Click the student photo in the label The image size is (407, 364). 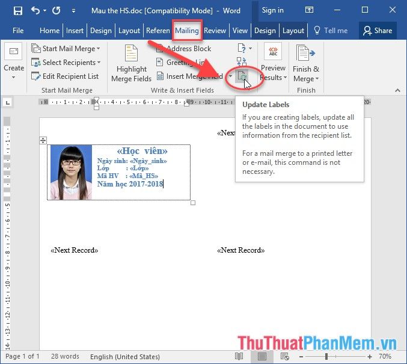(71, 172)
